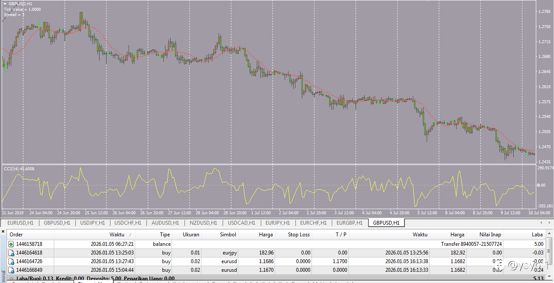Switch to the USDJPY,H1 chart tab
The image size is (554, 283).
point(93,223)
